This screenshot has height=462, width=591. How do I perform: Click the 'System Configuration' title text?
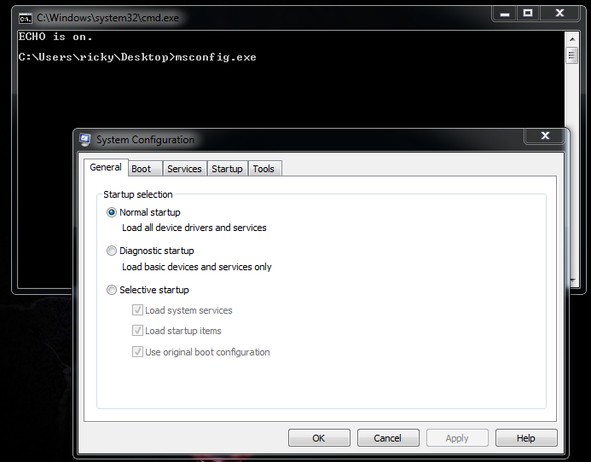coord(146,140)
